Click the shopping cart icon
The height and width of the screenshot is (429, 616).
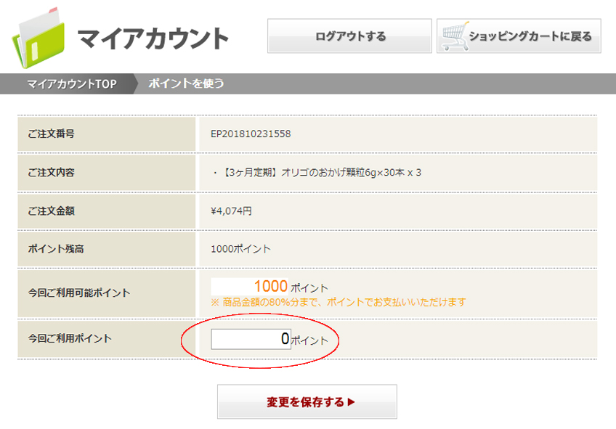tap(453, 36)
